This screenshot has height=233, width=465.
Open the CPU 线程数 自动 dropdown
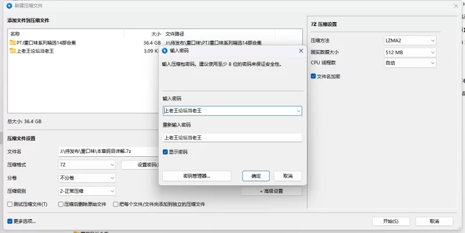[x=410, y=63]
